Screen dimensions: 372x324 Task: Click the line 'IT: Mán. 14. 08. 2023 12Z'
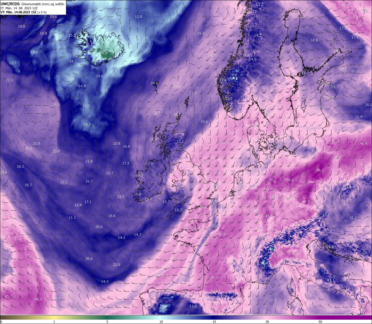[x=19, y=8]
